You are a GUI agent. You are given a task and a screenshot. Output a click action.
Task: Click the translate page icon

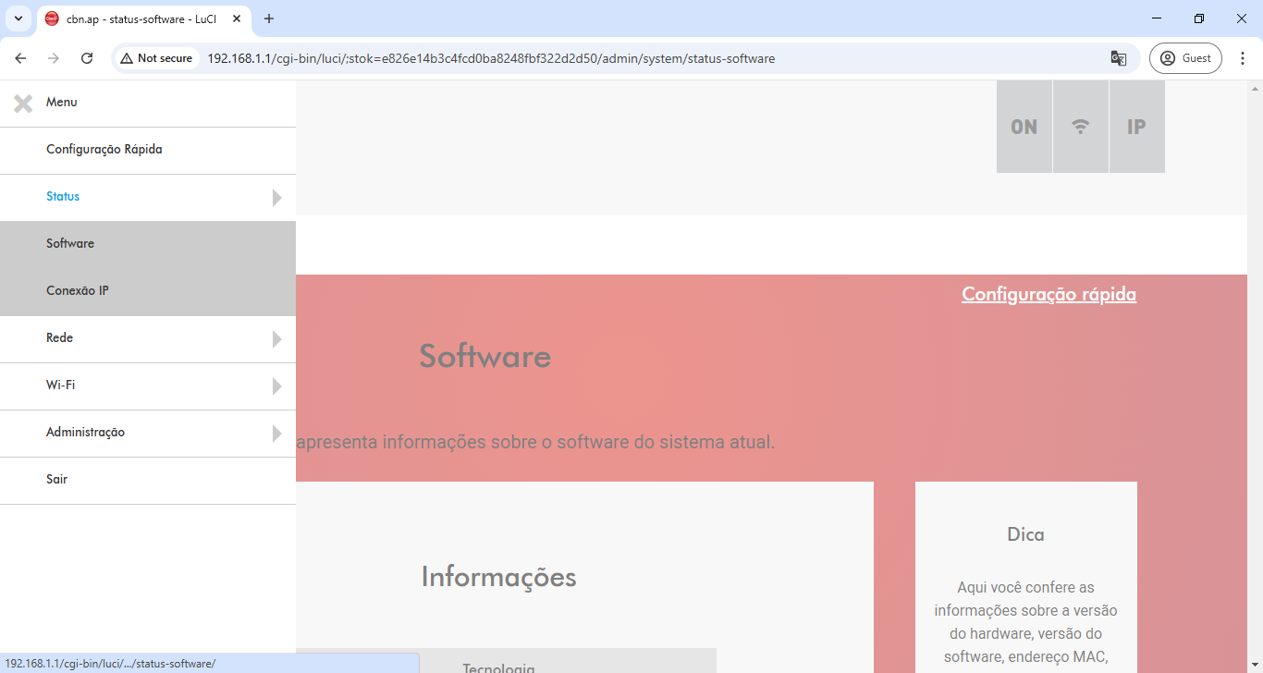[1118, 58]
